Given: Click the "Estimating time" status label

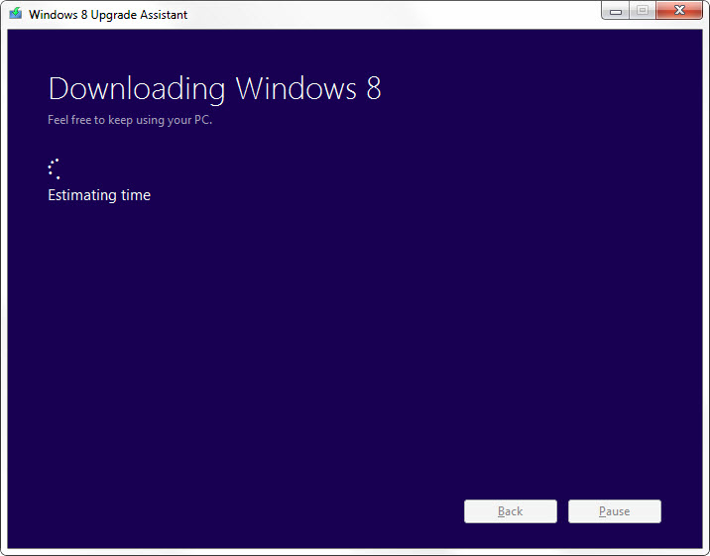Looking at the screenshot, I should (99, 195).
